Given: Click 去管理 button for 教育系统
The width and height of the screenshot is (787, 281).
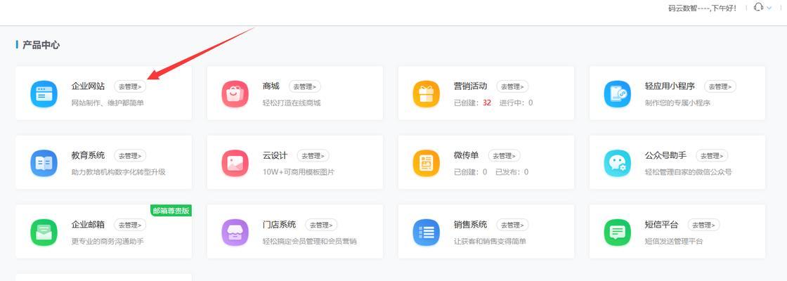Looking at the screenshot, I should (130, 155).
